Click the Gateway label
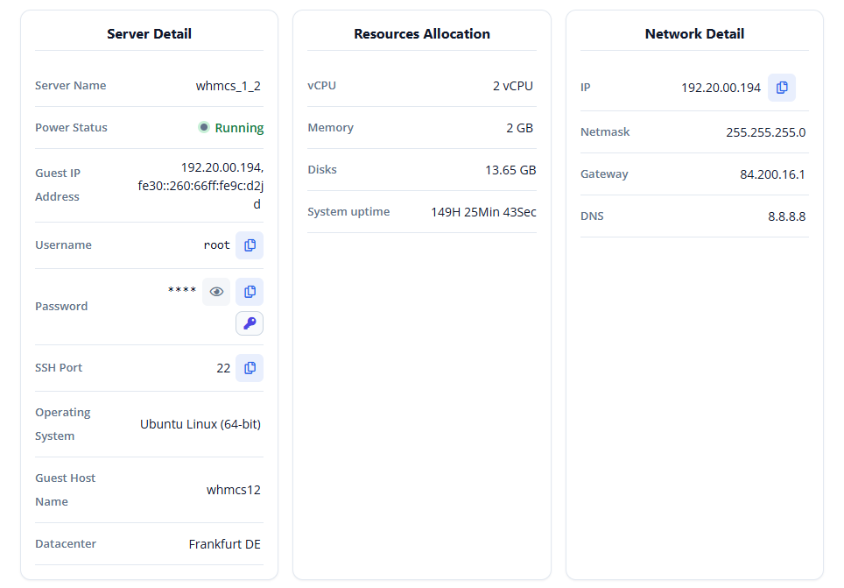The height and width of the screenshot is (588, 844). (604, 174)
